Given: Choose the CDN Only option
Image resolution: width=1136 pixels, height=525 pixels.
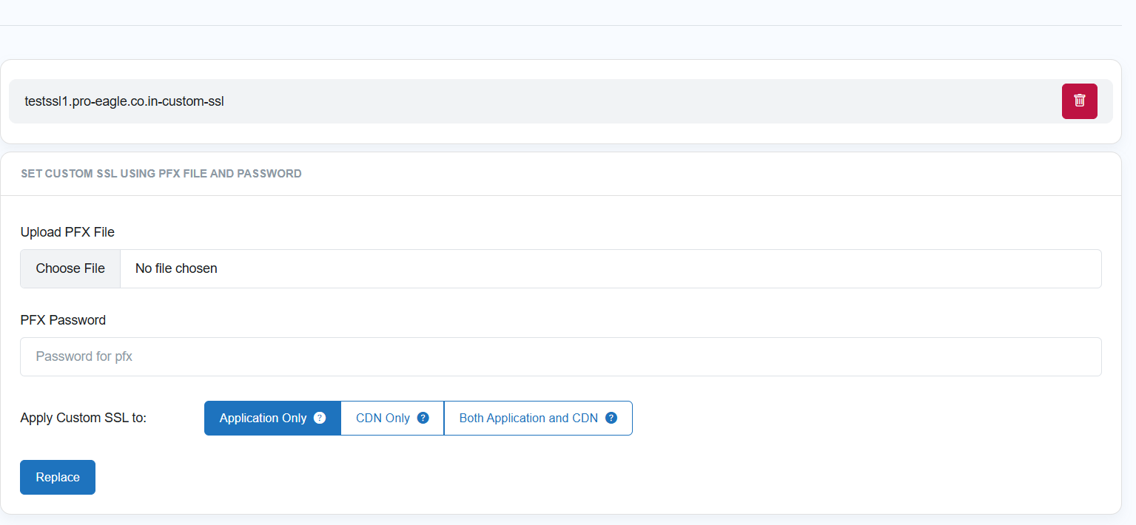Looking at the screenshot, I should point(383,418).
